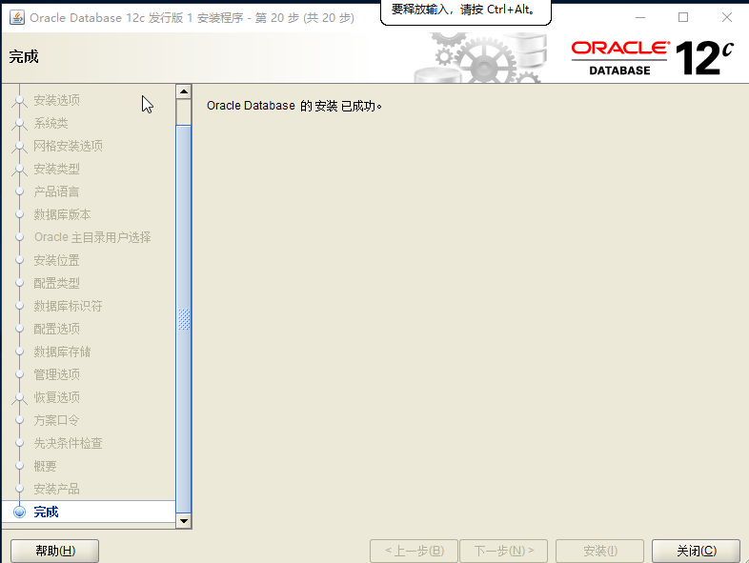Select the 概要 step
749x563 pixels.
(x=45, y=466)
